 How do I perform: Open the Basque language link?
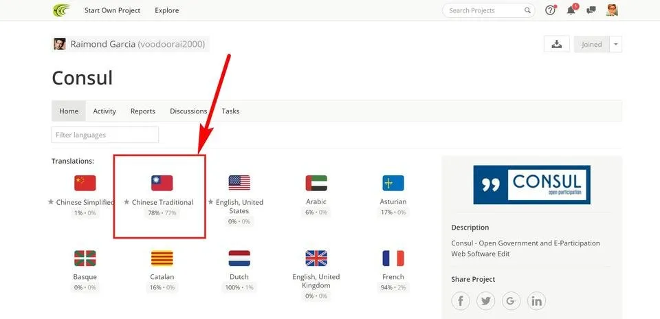pyautogui.click(x=85, y=276)
